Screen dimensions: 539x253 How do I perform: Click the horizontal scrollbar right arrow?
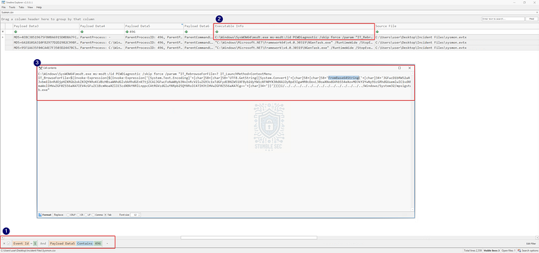pyautogui.click(x=536, y=238)
